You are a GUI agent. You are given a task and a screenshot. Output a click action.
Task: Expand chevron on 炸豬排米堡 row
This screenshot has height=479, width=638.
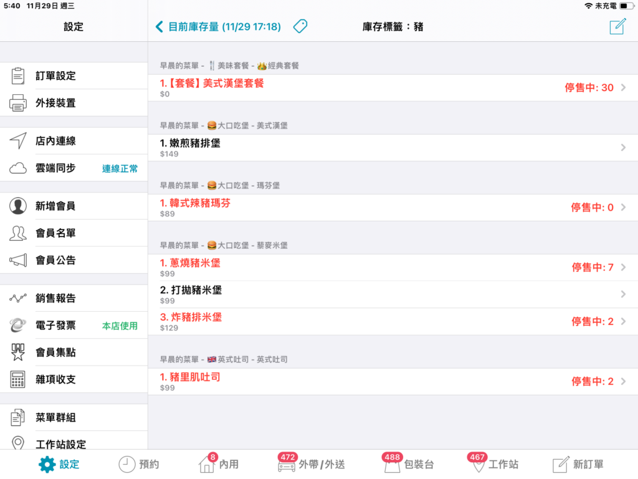pyautogui.click(x=623, y=321)
